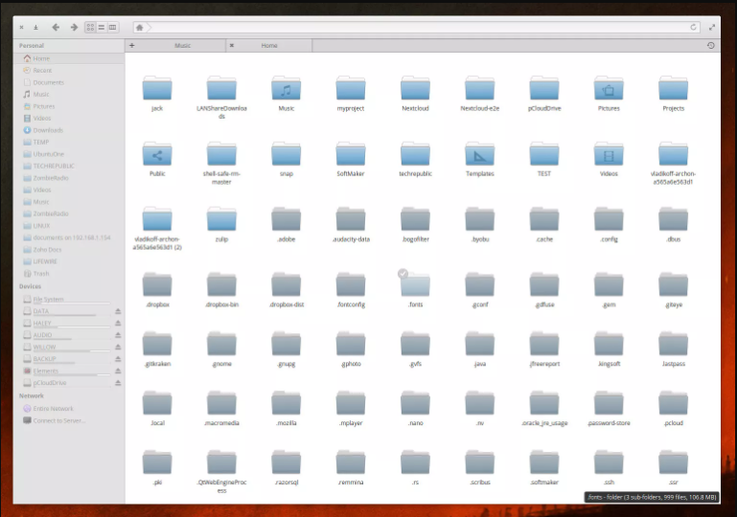Open a new tab with the plus button

click(x=132, y=46)
